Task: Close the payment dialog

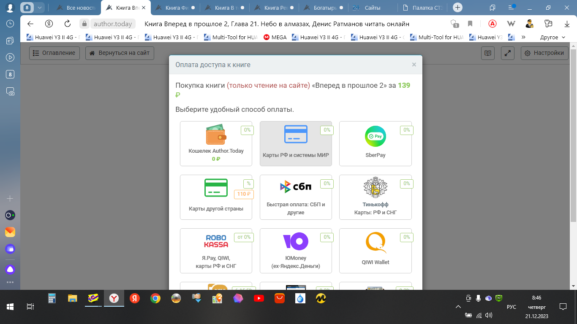Action: 414,65
